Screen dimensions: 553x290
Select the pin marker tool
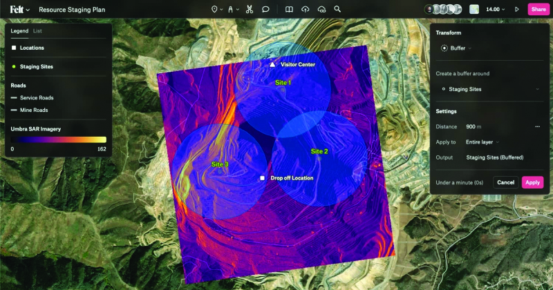(x=214, y=10)
